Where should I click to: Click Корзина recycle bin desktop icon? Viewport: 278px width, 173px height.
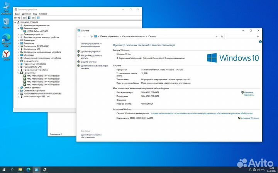(x=6, y=23)
